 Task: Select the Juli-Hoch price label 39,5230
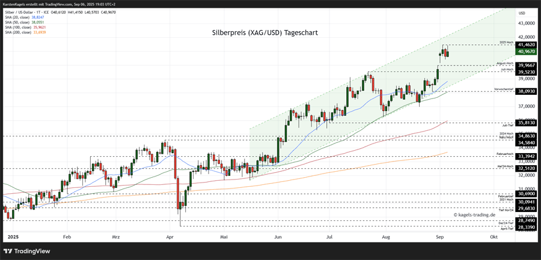pyautogui.click(x=526, y=71)
